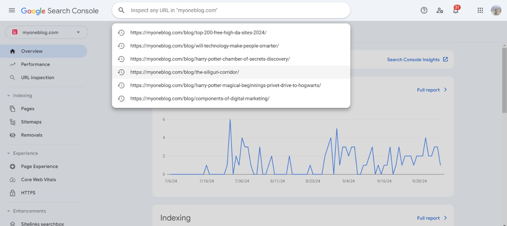The image size is (507, 226).
Task: Open user and permissions settings icon
Action: 440,10
